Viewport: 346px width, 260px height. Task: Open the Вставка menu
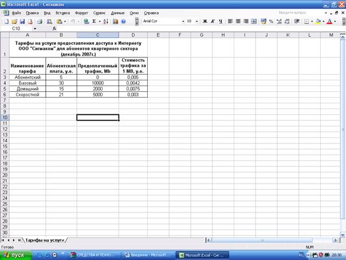tap(62, 13)
